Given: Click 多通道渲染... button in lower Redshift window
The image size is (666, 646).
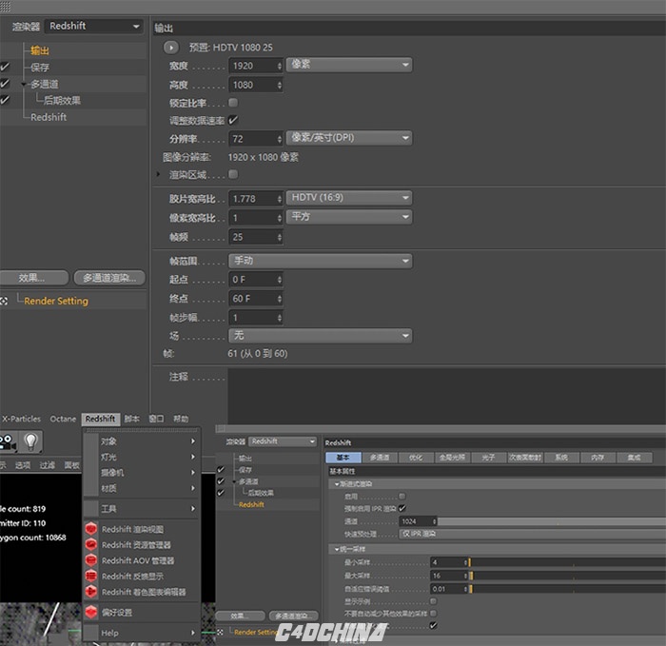Looking at the screenshot, I should point(293,616).
